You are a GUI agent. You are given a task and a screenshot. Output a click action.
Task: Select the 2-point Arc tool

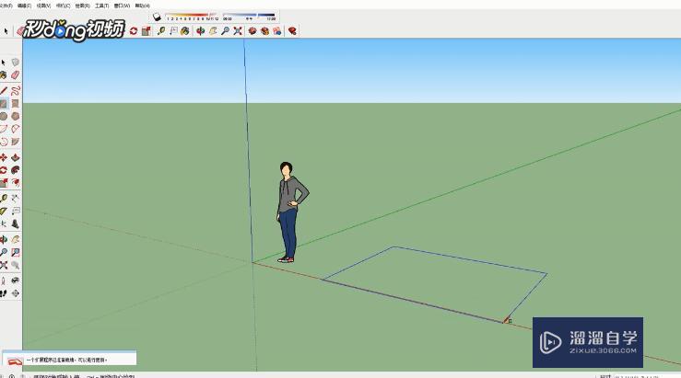click(x=16, y=129)
